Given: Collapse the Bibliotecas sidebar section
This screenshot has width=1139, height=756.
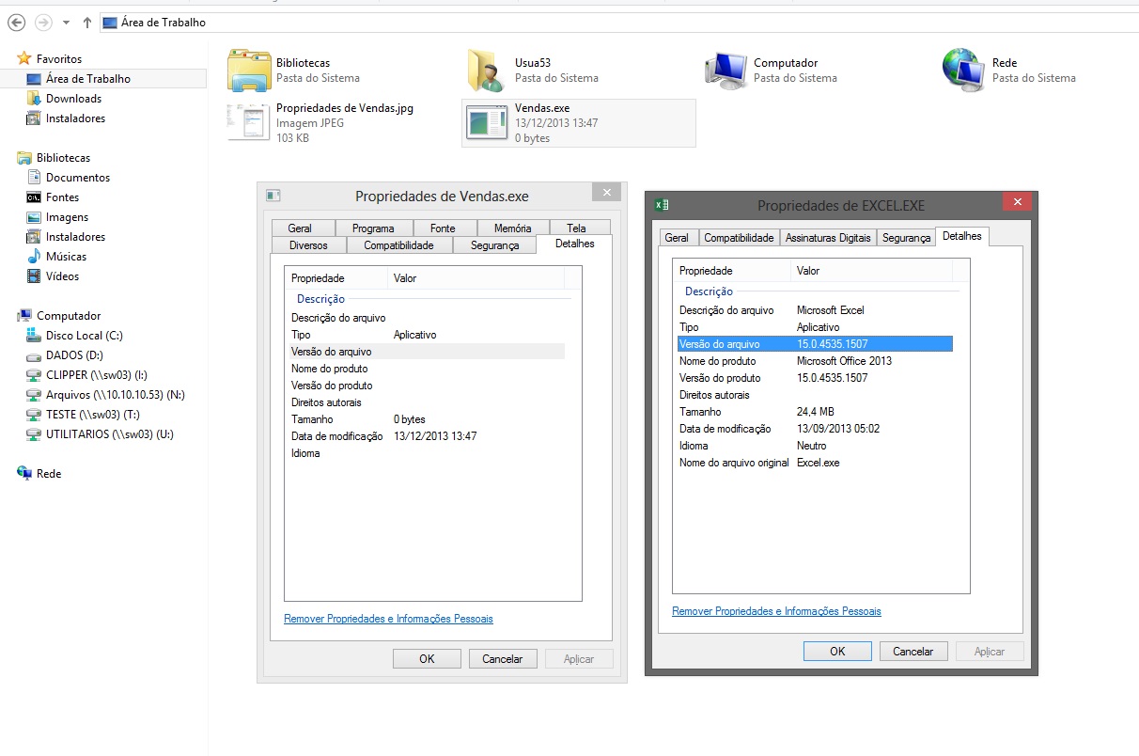Looking at the screenshot, I should pyautogui.click(x=8, y=158).
